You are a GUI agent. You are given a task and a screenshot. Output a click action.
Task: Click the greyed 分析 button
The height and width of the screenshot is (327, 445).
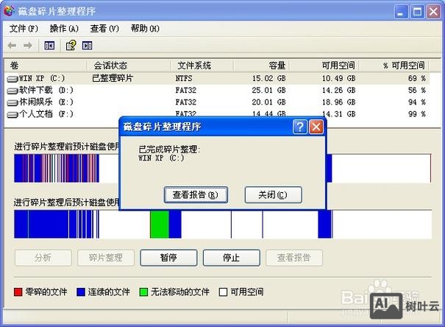pyautogui.click(x=43, y=258)
